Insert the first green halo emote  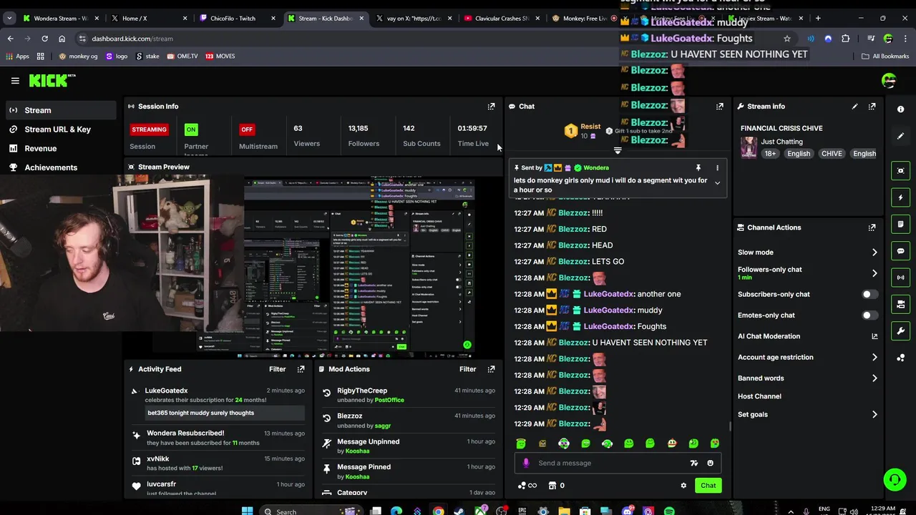click(x=520, y=443)
